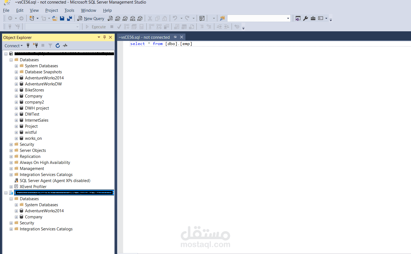Click the New Query button
Viewport: 411px width, 254px height.
pyautogui.click(x=91, y=18)
